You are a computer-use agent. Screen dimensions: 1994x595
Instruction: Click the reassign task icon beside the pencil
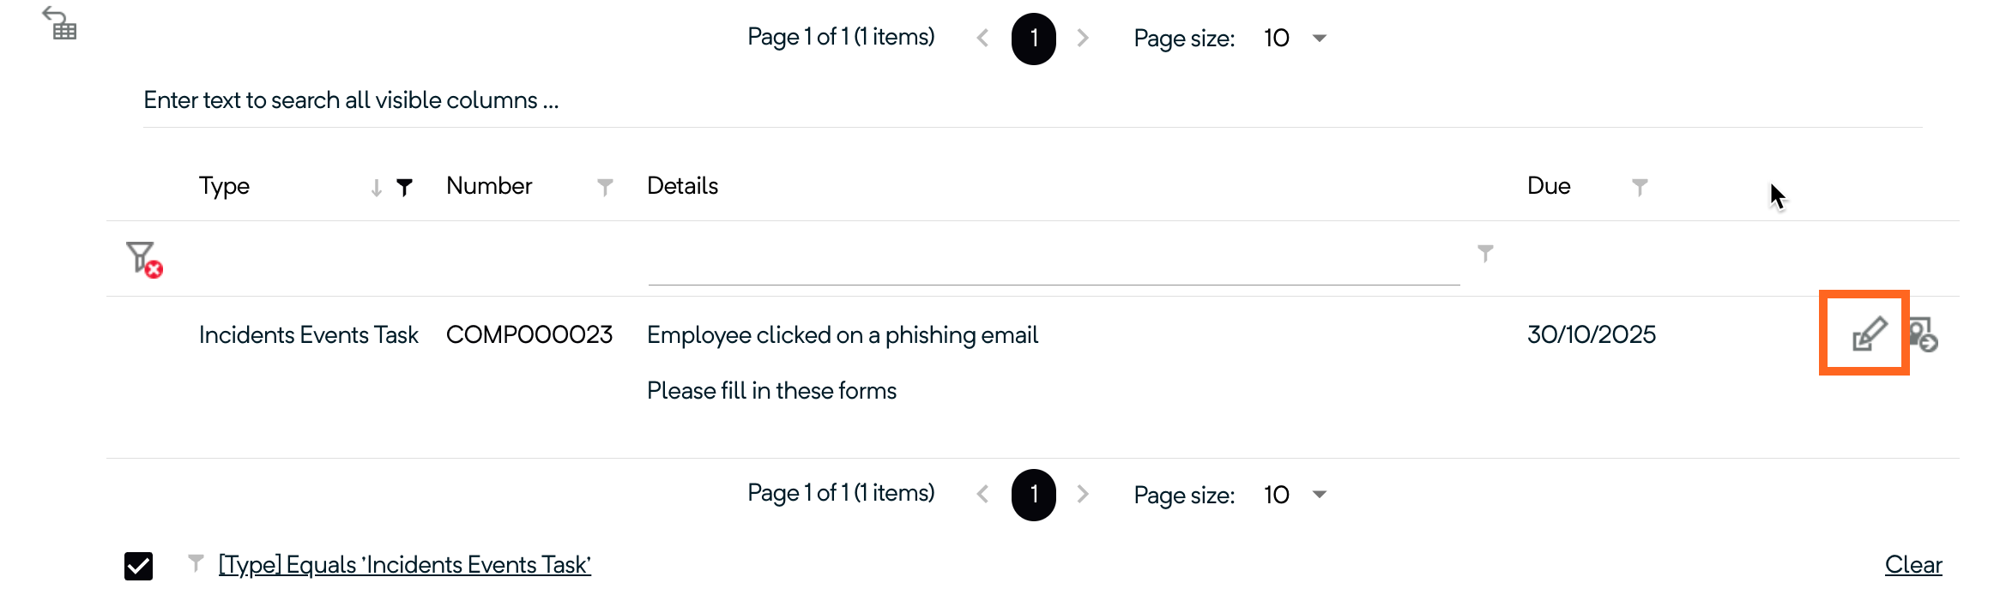[1924, 334]
